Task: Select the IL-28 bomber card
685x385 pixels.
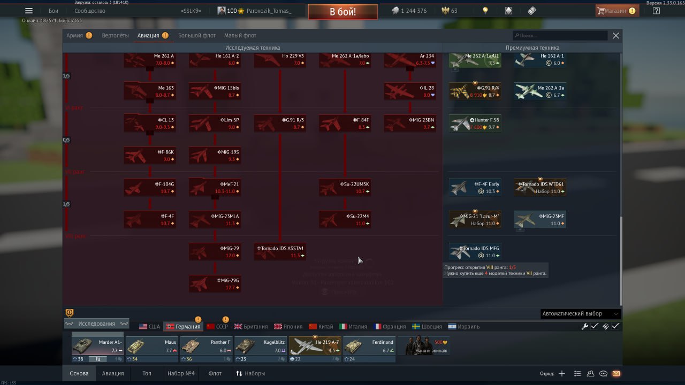Action: pyautogui.click(x=410, y=91)
